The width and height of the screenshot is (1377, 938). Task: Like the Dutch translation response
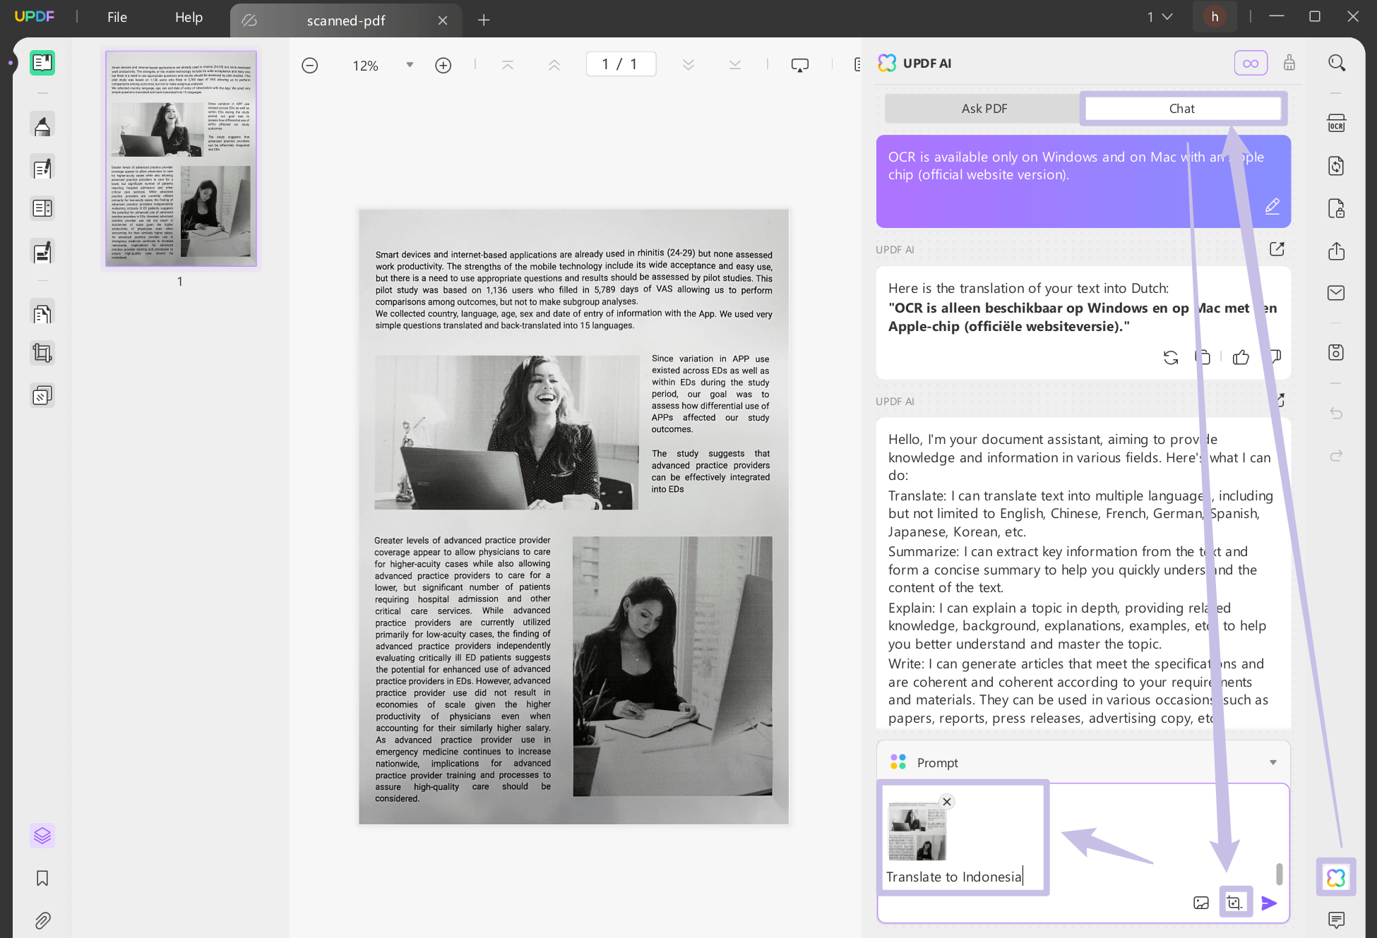[x=1241, y=357]
